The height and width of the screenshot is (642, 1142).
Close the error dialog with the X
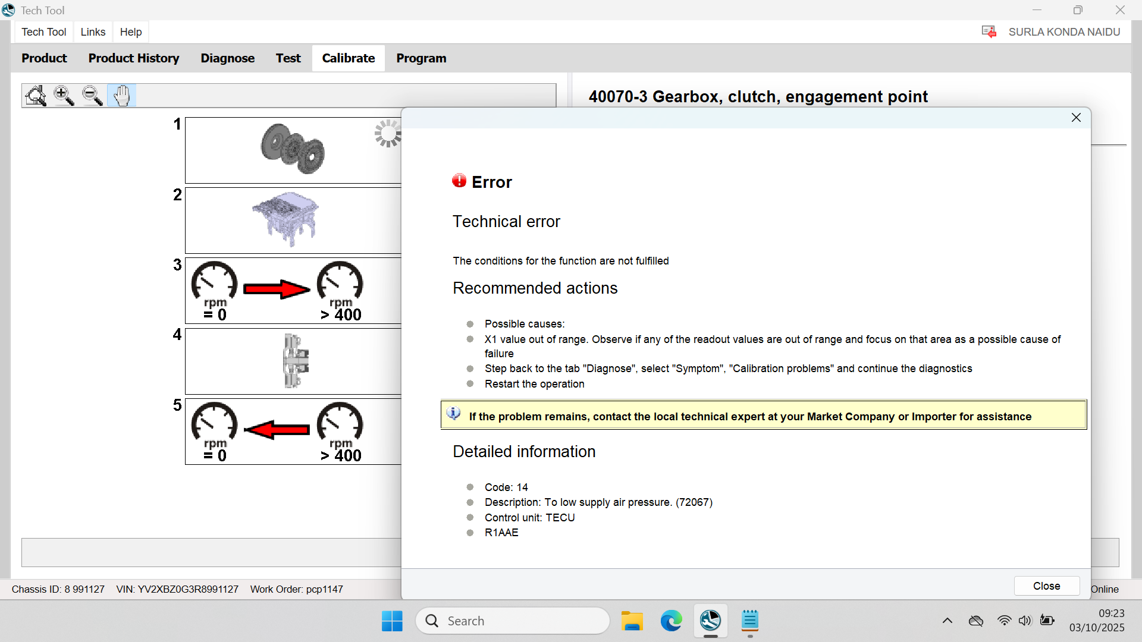click(1076, 118)
